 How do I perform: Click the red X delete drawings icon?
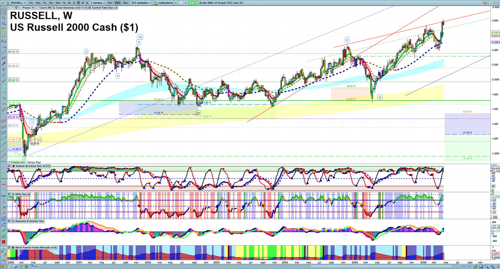tap(3, 242)
